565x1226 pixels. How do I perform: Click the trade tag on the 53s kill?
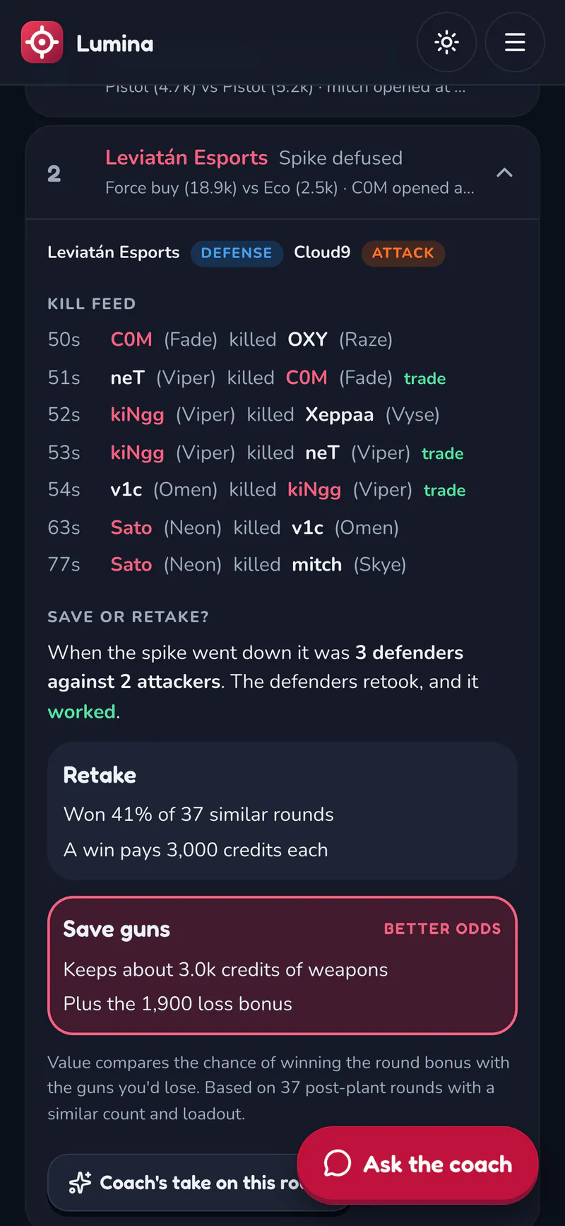(443, 453)
